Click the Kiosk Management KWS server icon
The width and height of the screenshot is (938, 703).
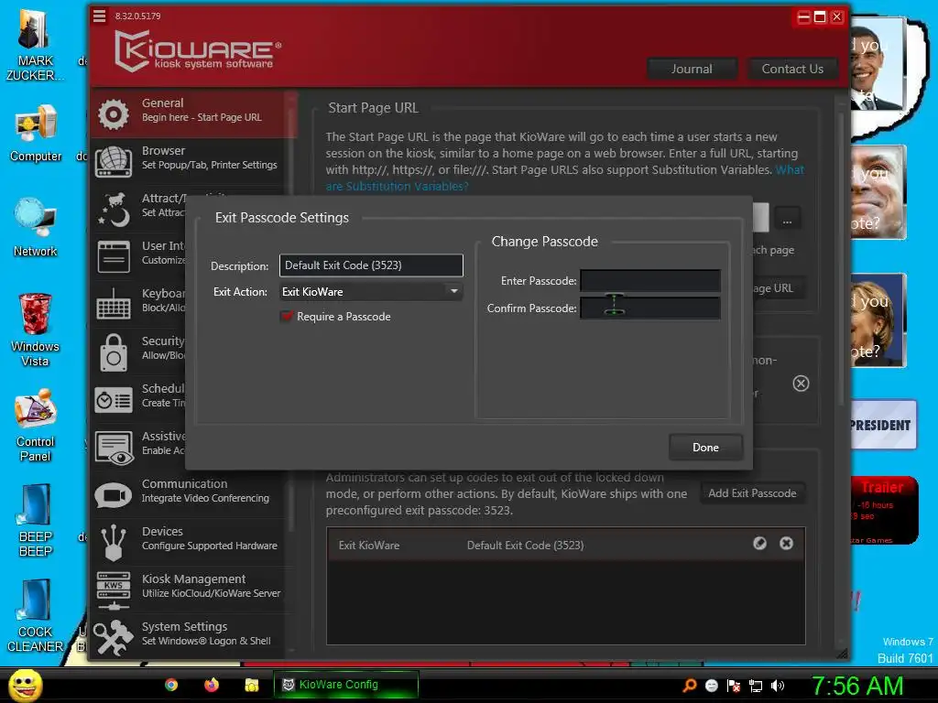pyautogui.click(x=113, y=590)
